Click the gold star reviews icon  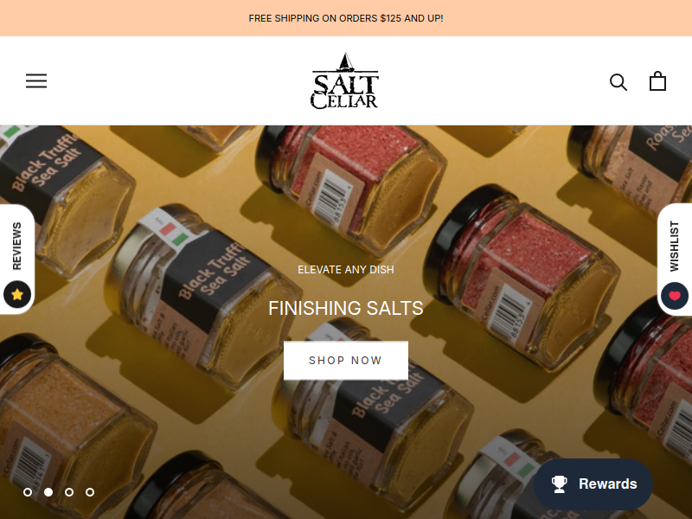pyautogui.click(x=17, y=294)
